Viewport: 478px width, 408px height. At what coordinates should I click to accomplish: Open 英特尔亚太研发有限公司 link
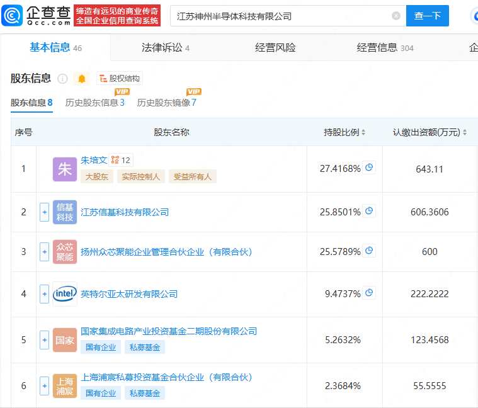tap(129, 294)
